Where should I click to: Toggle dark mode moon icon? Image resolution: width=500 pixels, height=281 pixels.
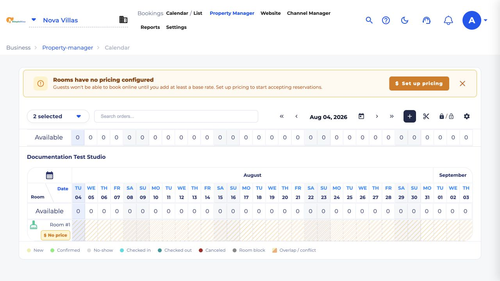[405, 20]
